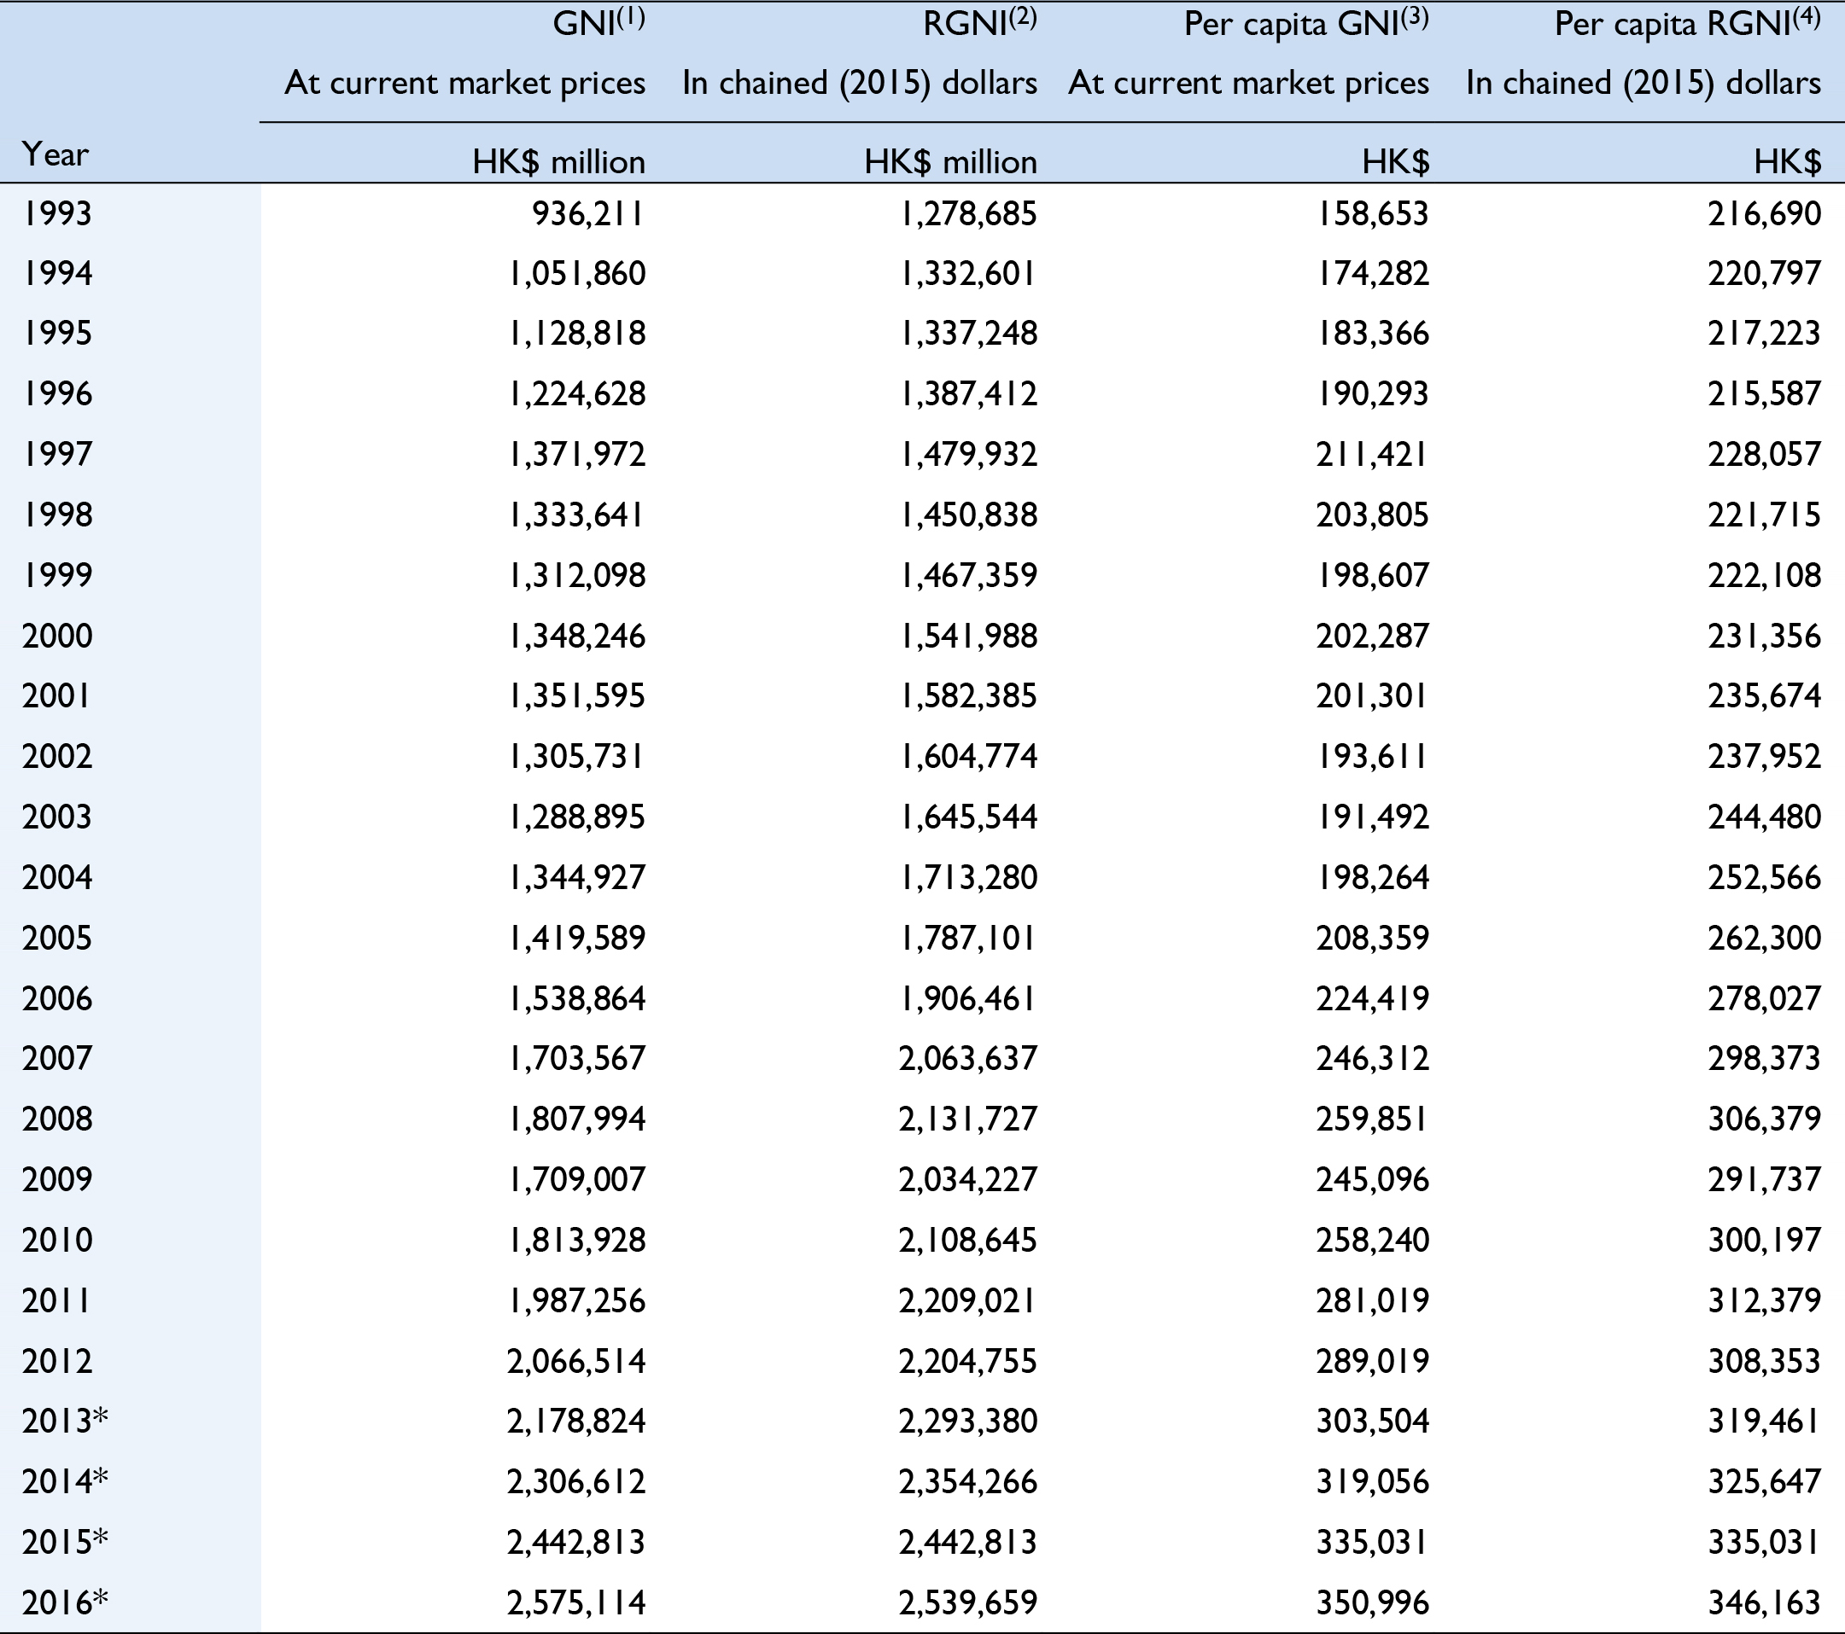Select the 2000 year row label

[57, 636]
